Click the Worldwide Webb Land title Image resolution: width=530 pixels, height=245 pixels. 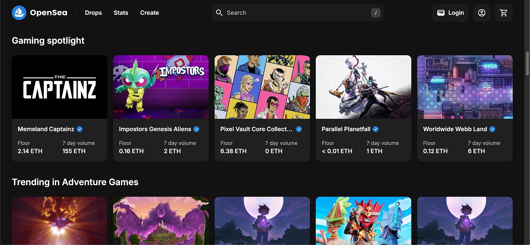455,129
